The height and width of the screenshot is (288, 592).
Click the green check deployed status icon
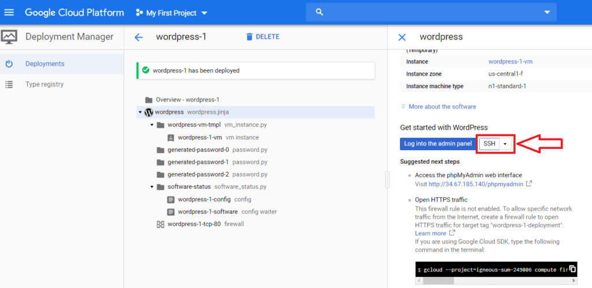pyautogui.click(x=145, y=70)
